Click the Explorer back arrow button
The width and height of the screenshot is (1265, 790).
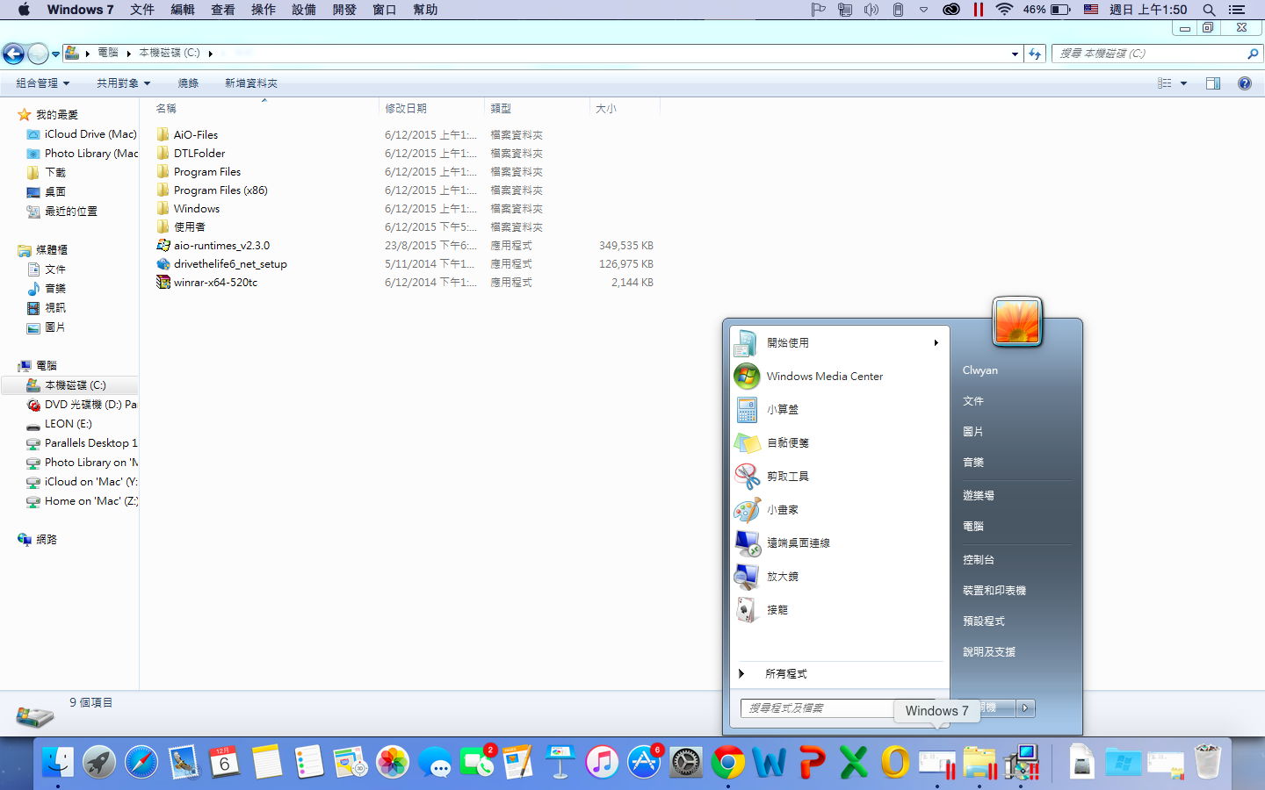click(x=13, y=54)
